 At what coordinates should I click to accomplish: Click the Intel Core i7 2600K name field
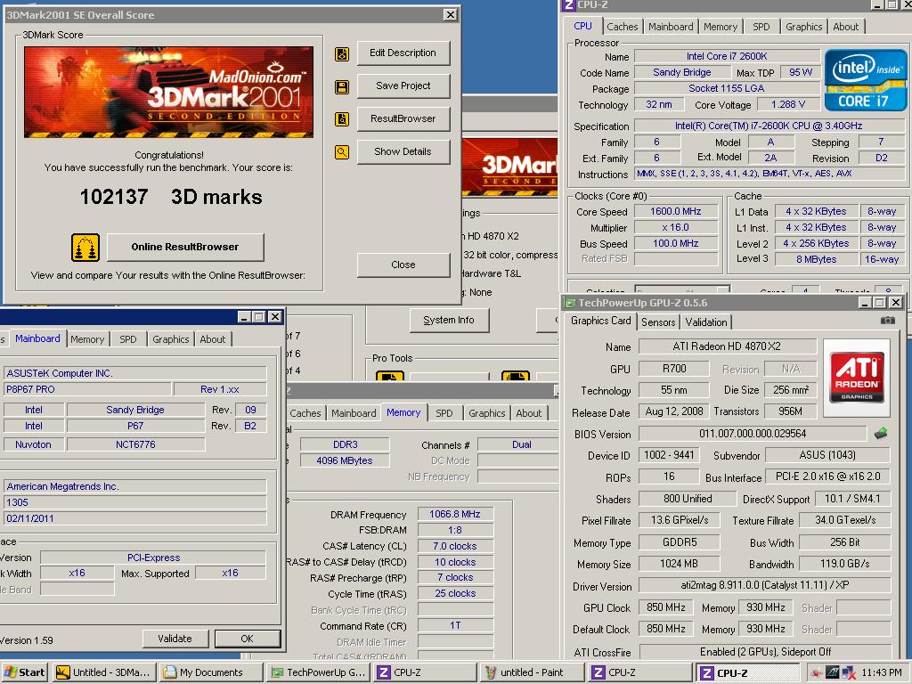727,56
